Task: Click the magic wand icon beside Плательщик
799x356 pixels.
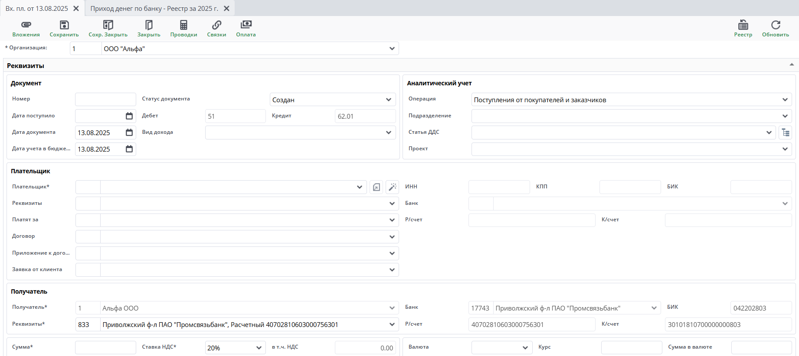Action: click(x=393, y=187)
